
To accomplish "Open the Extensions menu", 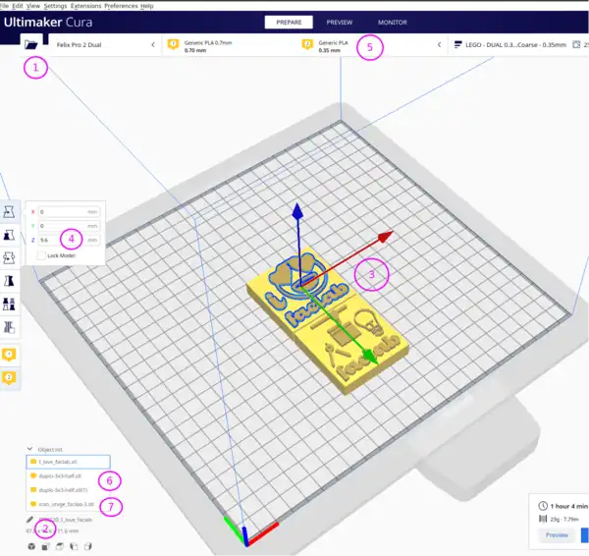I will (85, 6).
